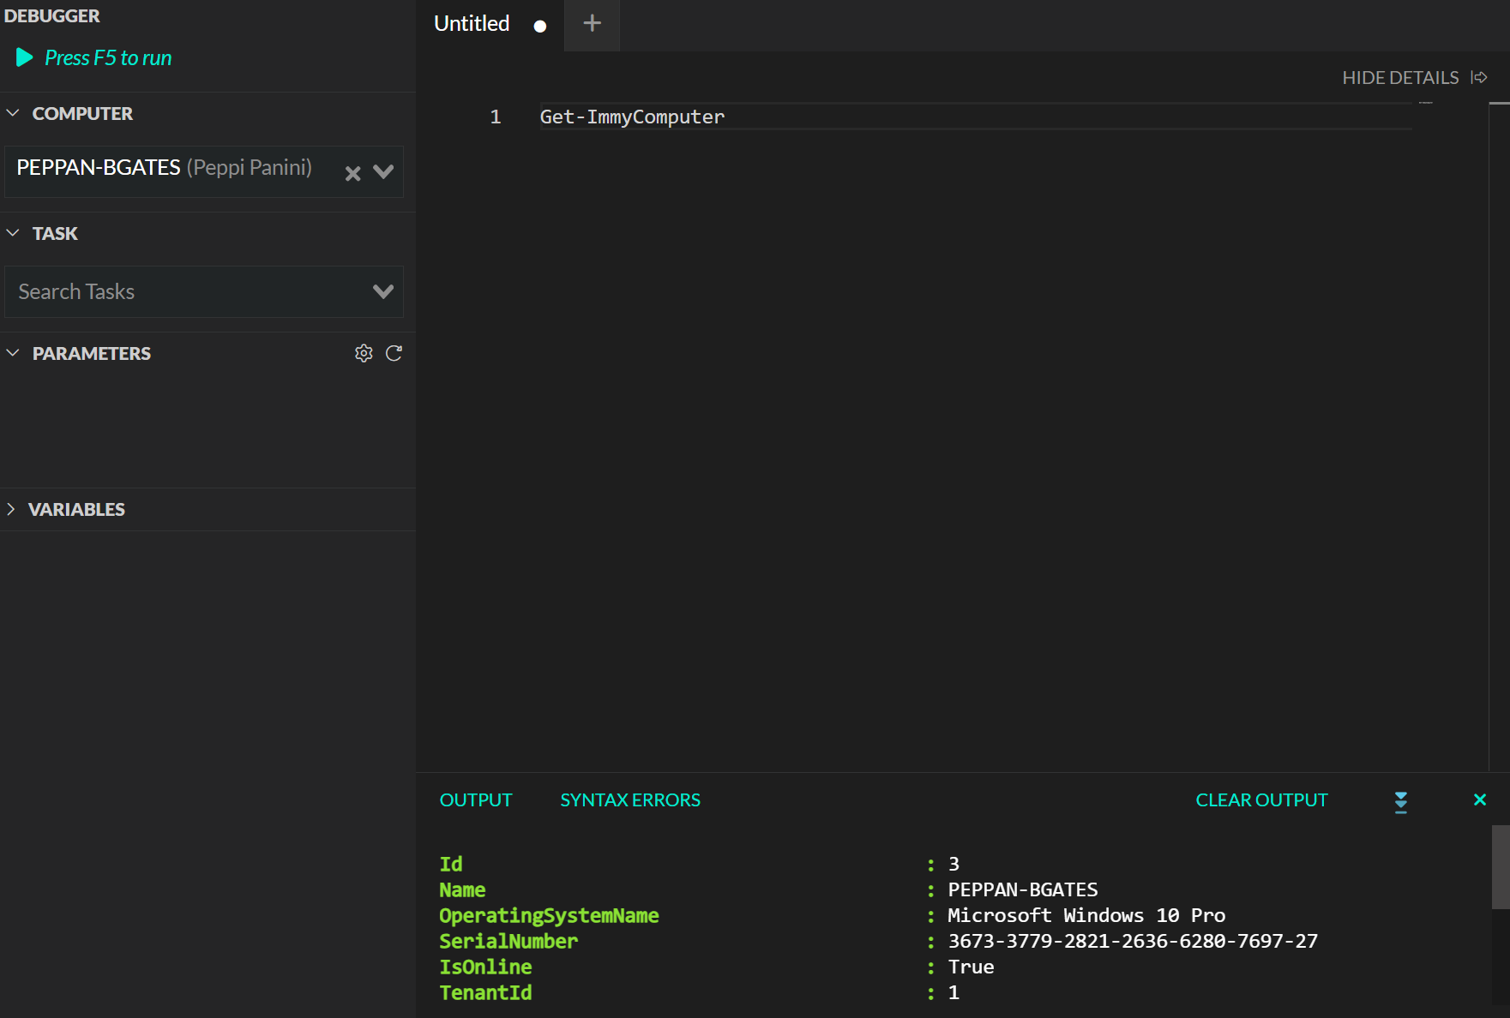Image resolution: width=1510 pixels, height=1018 pixels.
Task: Collapse the Parameters section
Action: [x=13, y=353]
